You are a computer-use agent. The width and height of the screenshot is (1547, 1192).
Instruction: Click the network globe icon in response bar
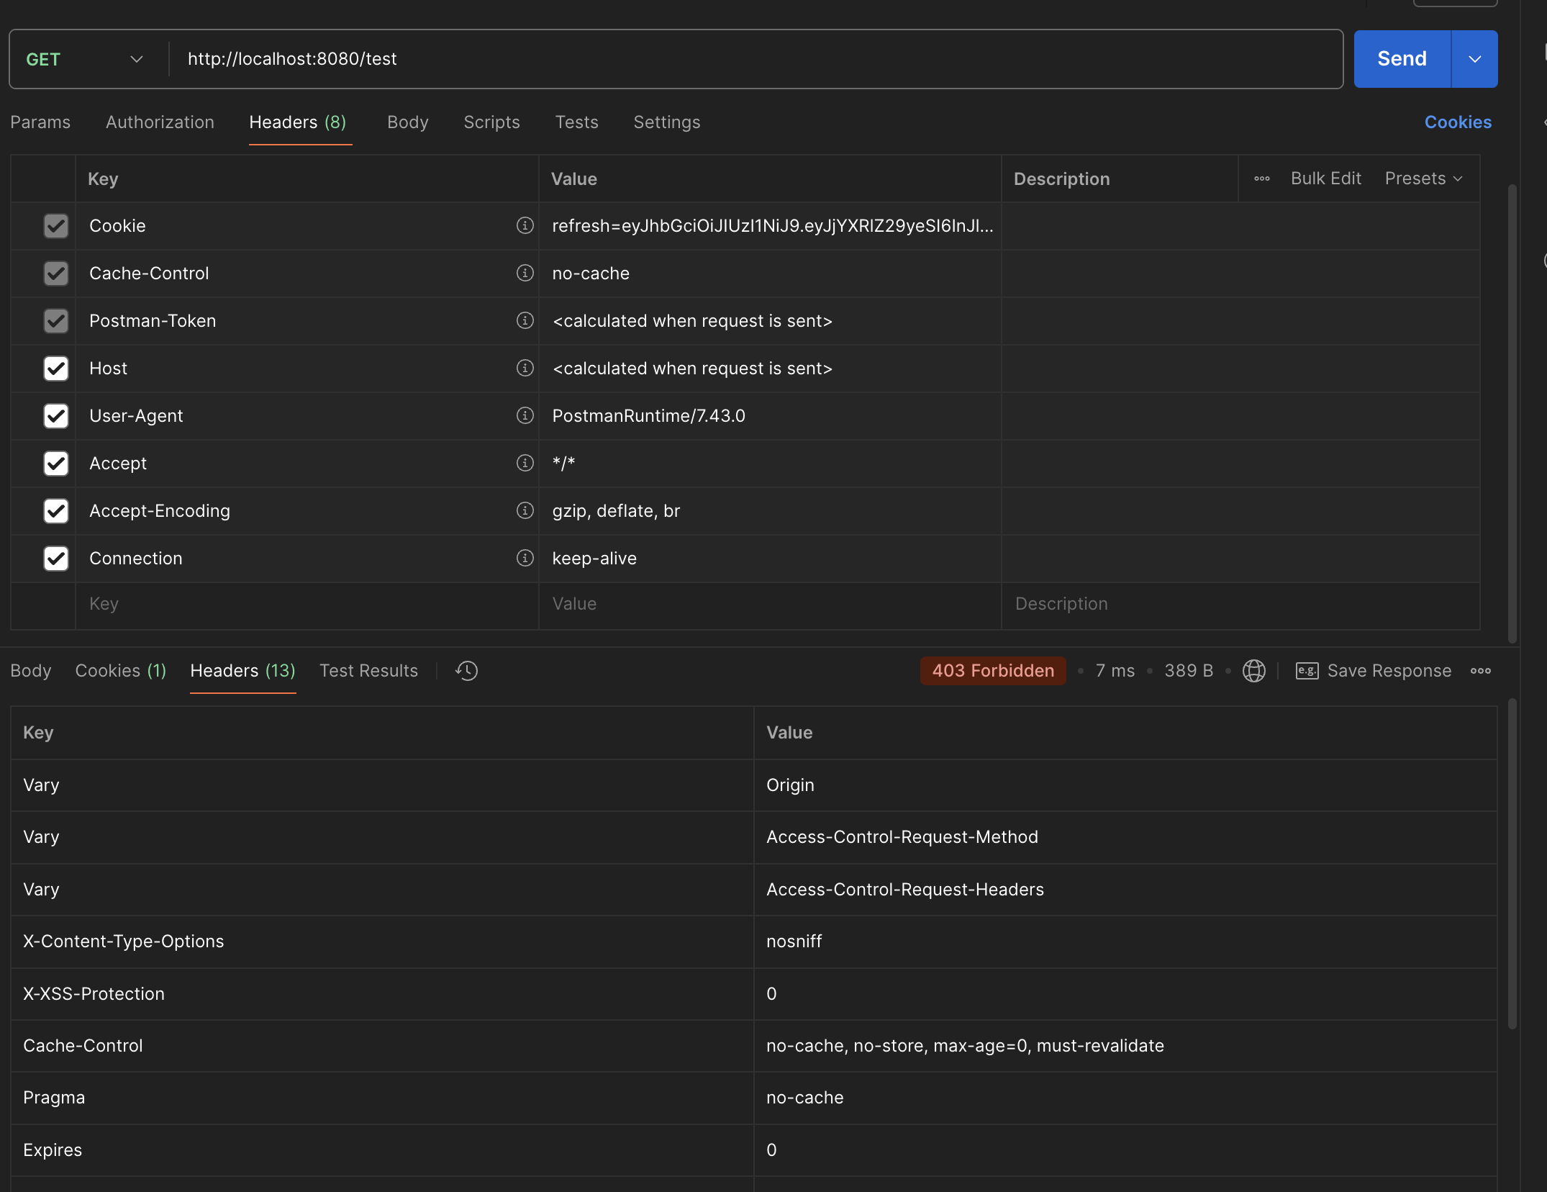1253,671
